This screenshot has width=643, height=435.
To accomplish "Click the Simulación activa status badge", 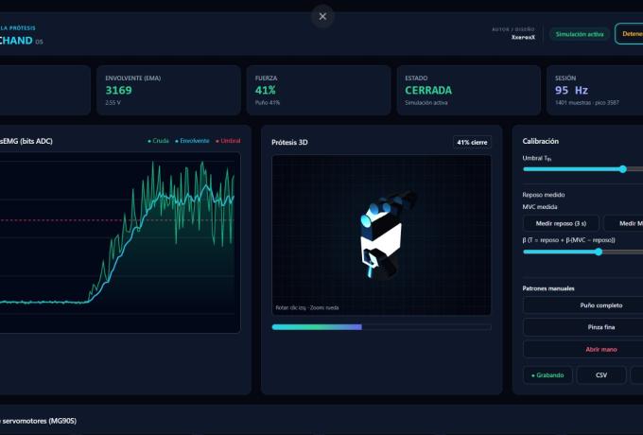I will (580, 34).
